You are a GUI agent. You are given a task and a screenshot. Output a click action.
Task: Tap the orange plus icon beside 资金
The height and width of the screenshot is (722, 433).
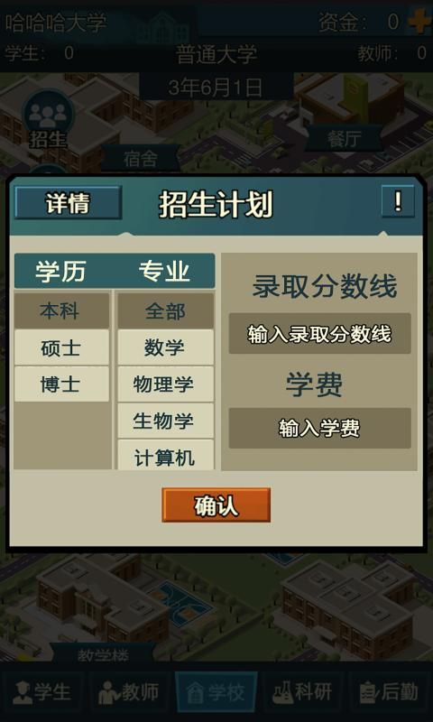(419, 22)
